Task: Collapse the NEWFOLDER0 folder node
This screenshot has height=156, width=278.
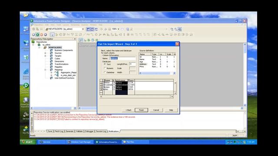Action: 39,48
